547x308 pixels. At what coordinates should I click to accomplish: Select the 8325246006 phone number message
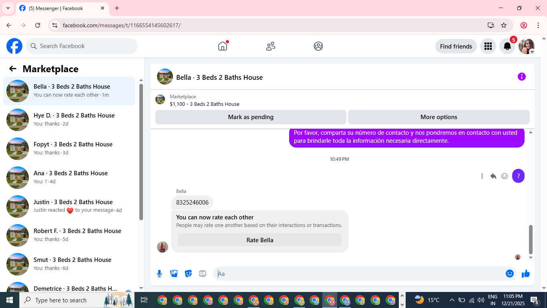tap(192, 203)
